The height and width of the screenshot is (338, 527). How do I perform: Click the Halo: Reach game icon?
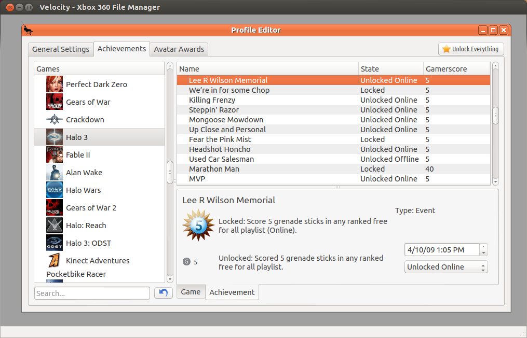pyautogui.click(x=55, y=225)
